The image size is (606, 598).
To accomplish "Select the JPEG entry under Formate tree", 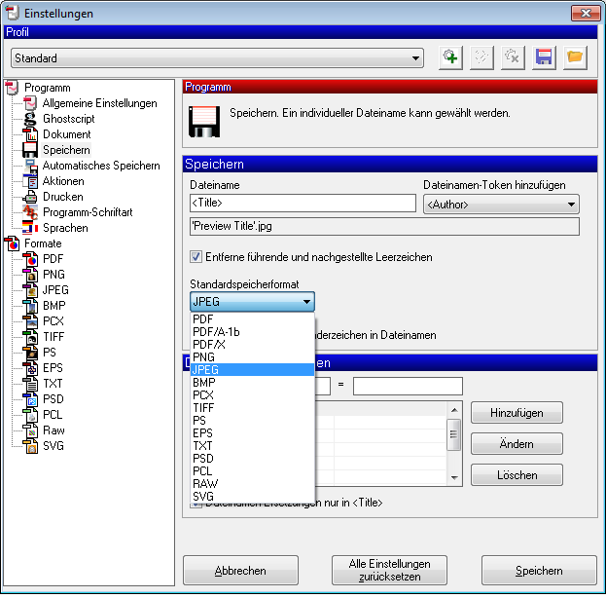I will (x=55, y=290).
